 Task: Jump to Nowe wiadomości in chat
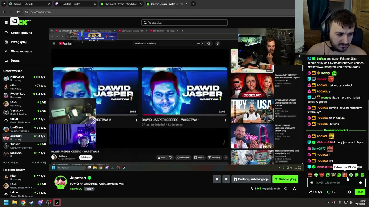click(x=336, y=130)
